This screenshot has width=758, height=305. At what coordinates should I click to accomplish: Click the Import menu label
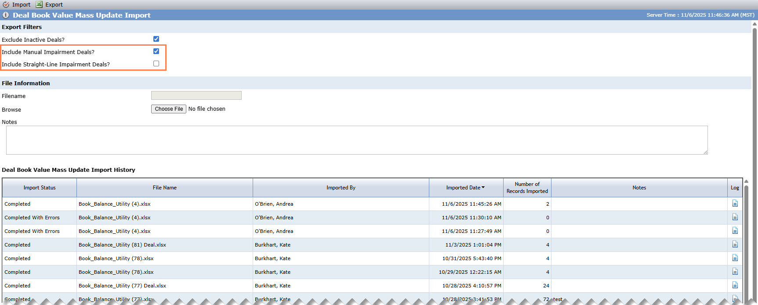22,4
